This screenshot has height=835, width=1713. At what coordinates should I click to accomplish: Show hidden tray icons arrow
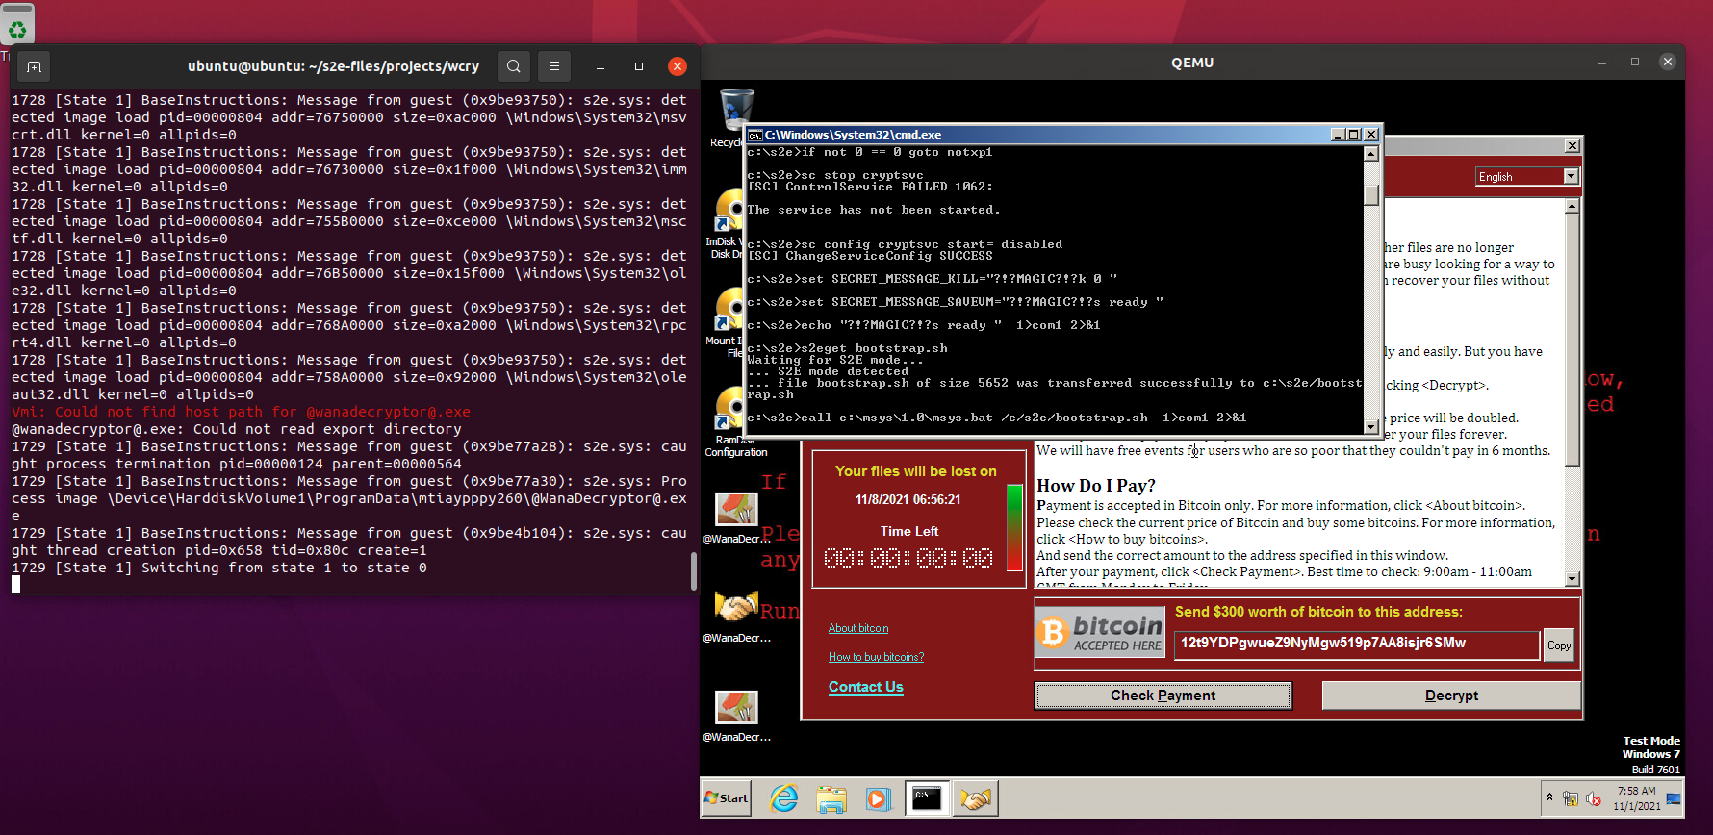point(1549,797)
